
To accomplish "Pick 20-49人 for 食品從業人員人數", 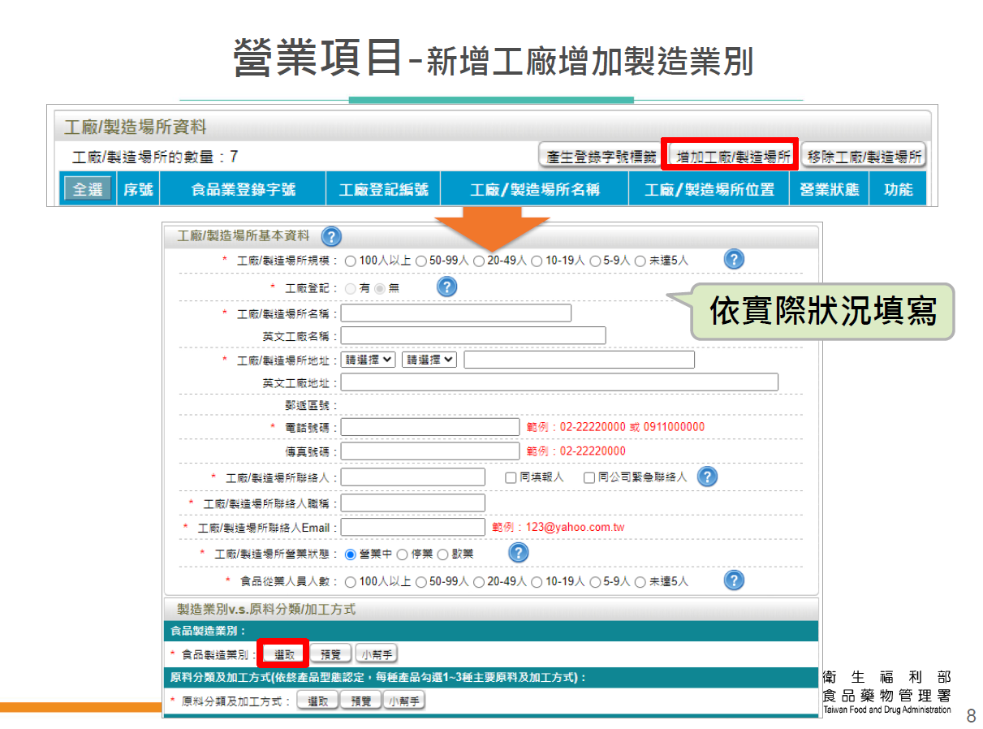I will pos(479,582).
